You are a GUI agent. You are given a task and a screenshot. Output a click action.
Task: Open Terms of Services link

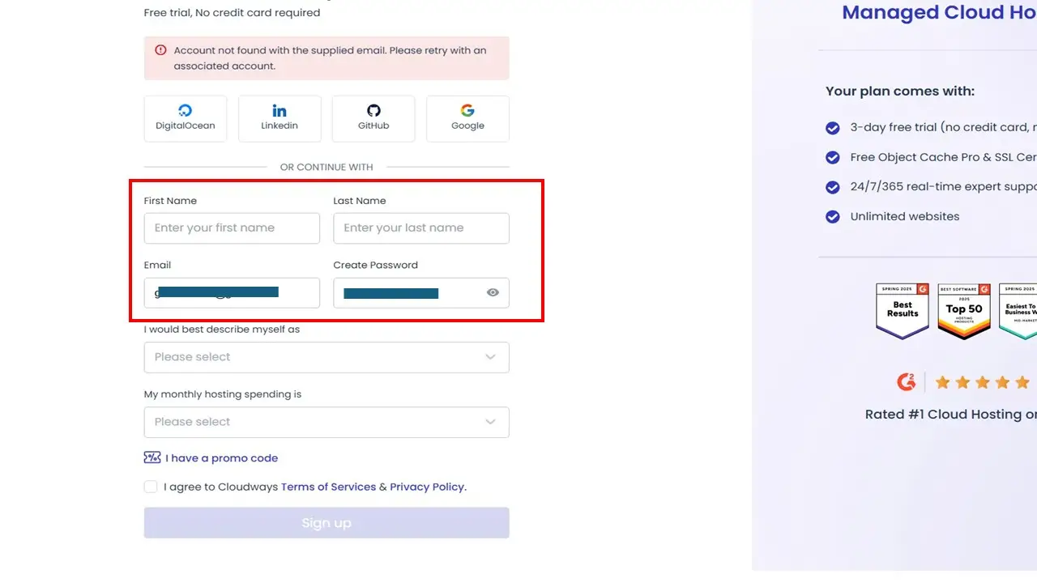[328, 487]
